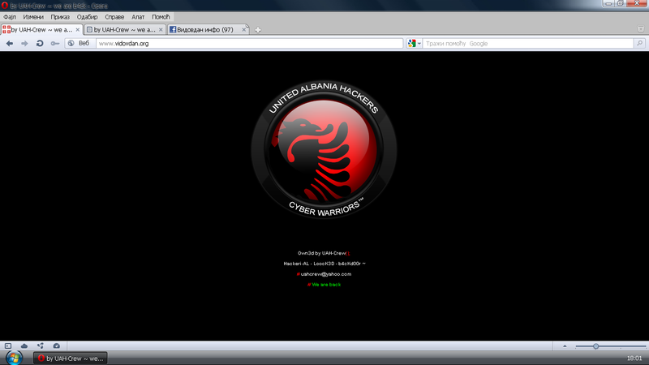Click the green "We are back" text

(326, 285)
